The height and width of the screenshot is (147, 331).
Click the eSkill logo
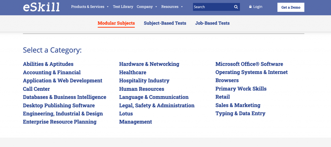[x=41, y=7]
